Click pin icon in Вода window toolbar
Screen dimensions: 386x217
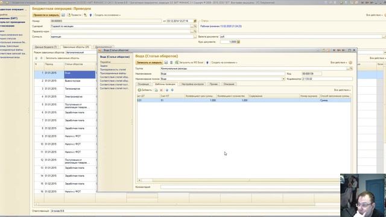click(207, 63)
